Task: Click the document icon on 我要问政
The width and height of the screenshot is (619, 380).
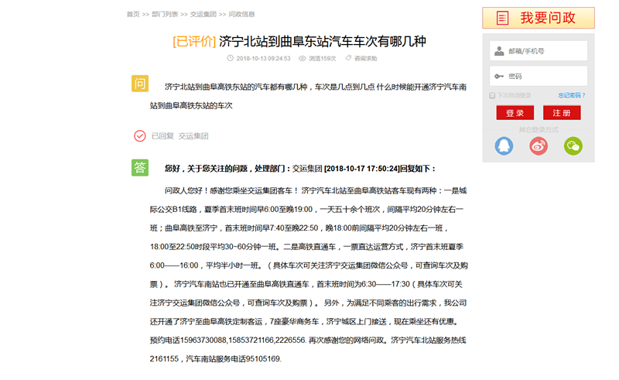Action: pos(502,18)
